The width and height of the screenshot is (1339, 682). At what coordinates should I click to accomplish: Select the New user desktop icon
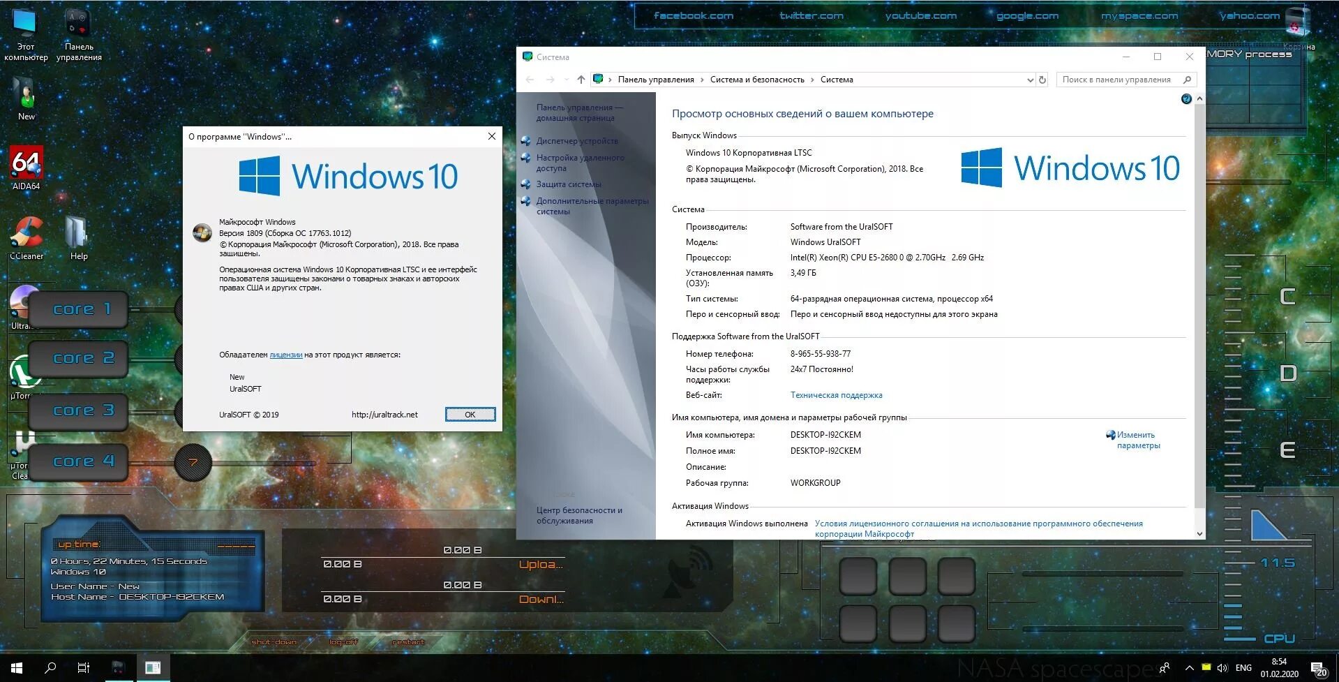26,98
